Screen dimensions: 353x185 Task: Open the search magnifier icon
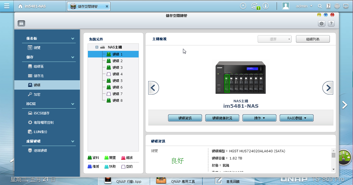click(x=320, y=6)
